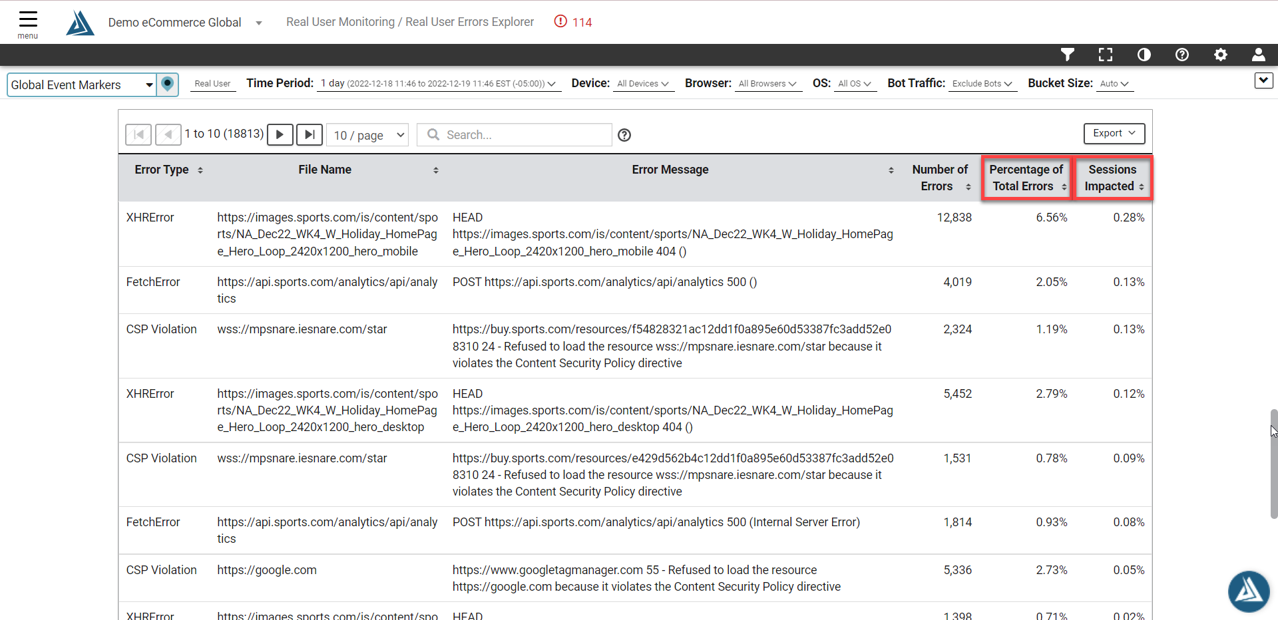1278x620 pixels.
Task: Click the 12,838 errors cell
Action: coord(954,218)
